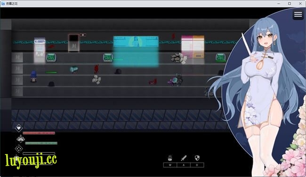Select the sword attack icon
Viewport: 306px width, 177px height.
coord(184,158)
